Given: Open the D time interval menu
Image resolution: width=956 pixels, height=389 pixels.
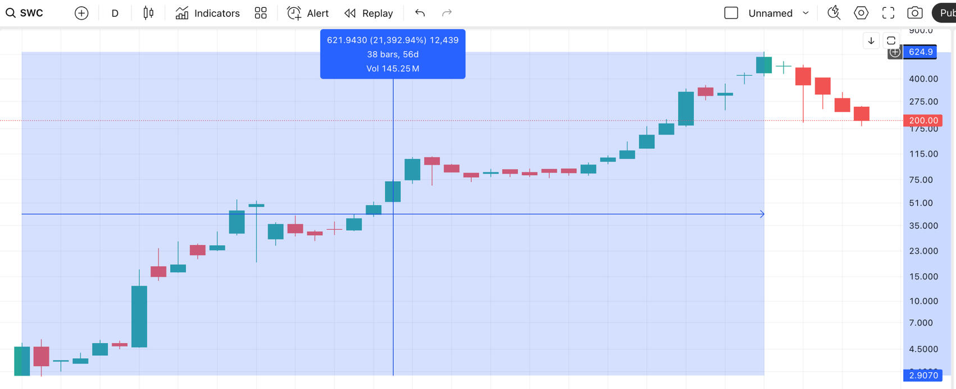Looking at the screenshot, I should click(x=115, y=13).
